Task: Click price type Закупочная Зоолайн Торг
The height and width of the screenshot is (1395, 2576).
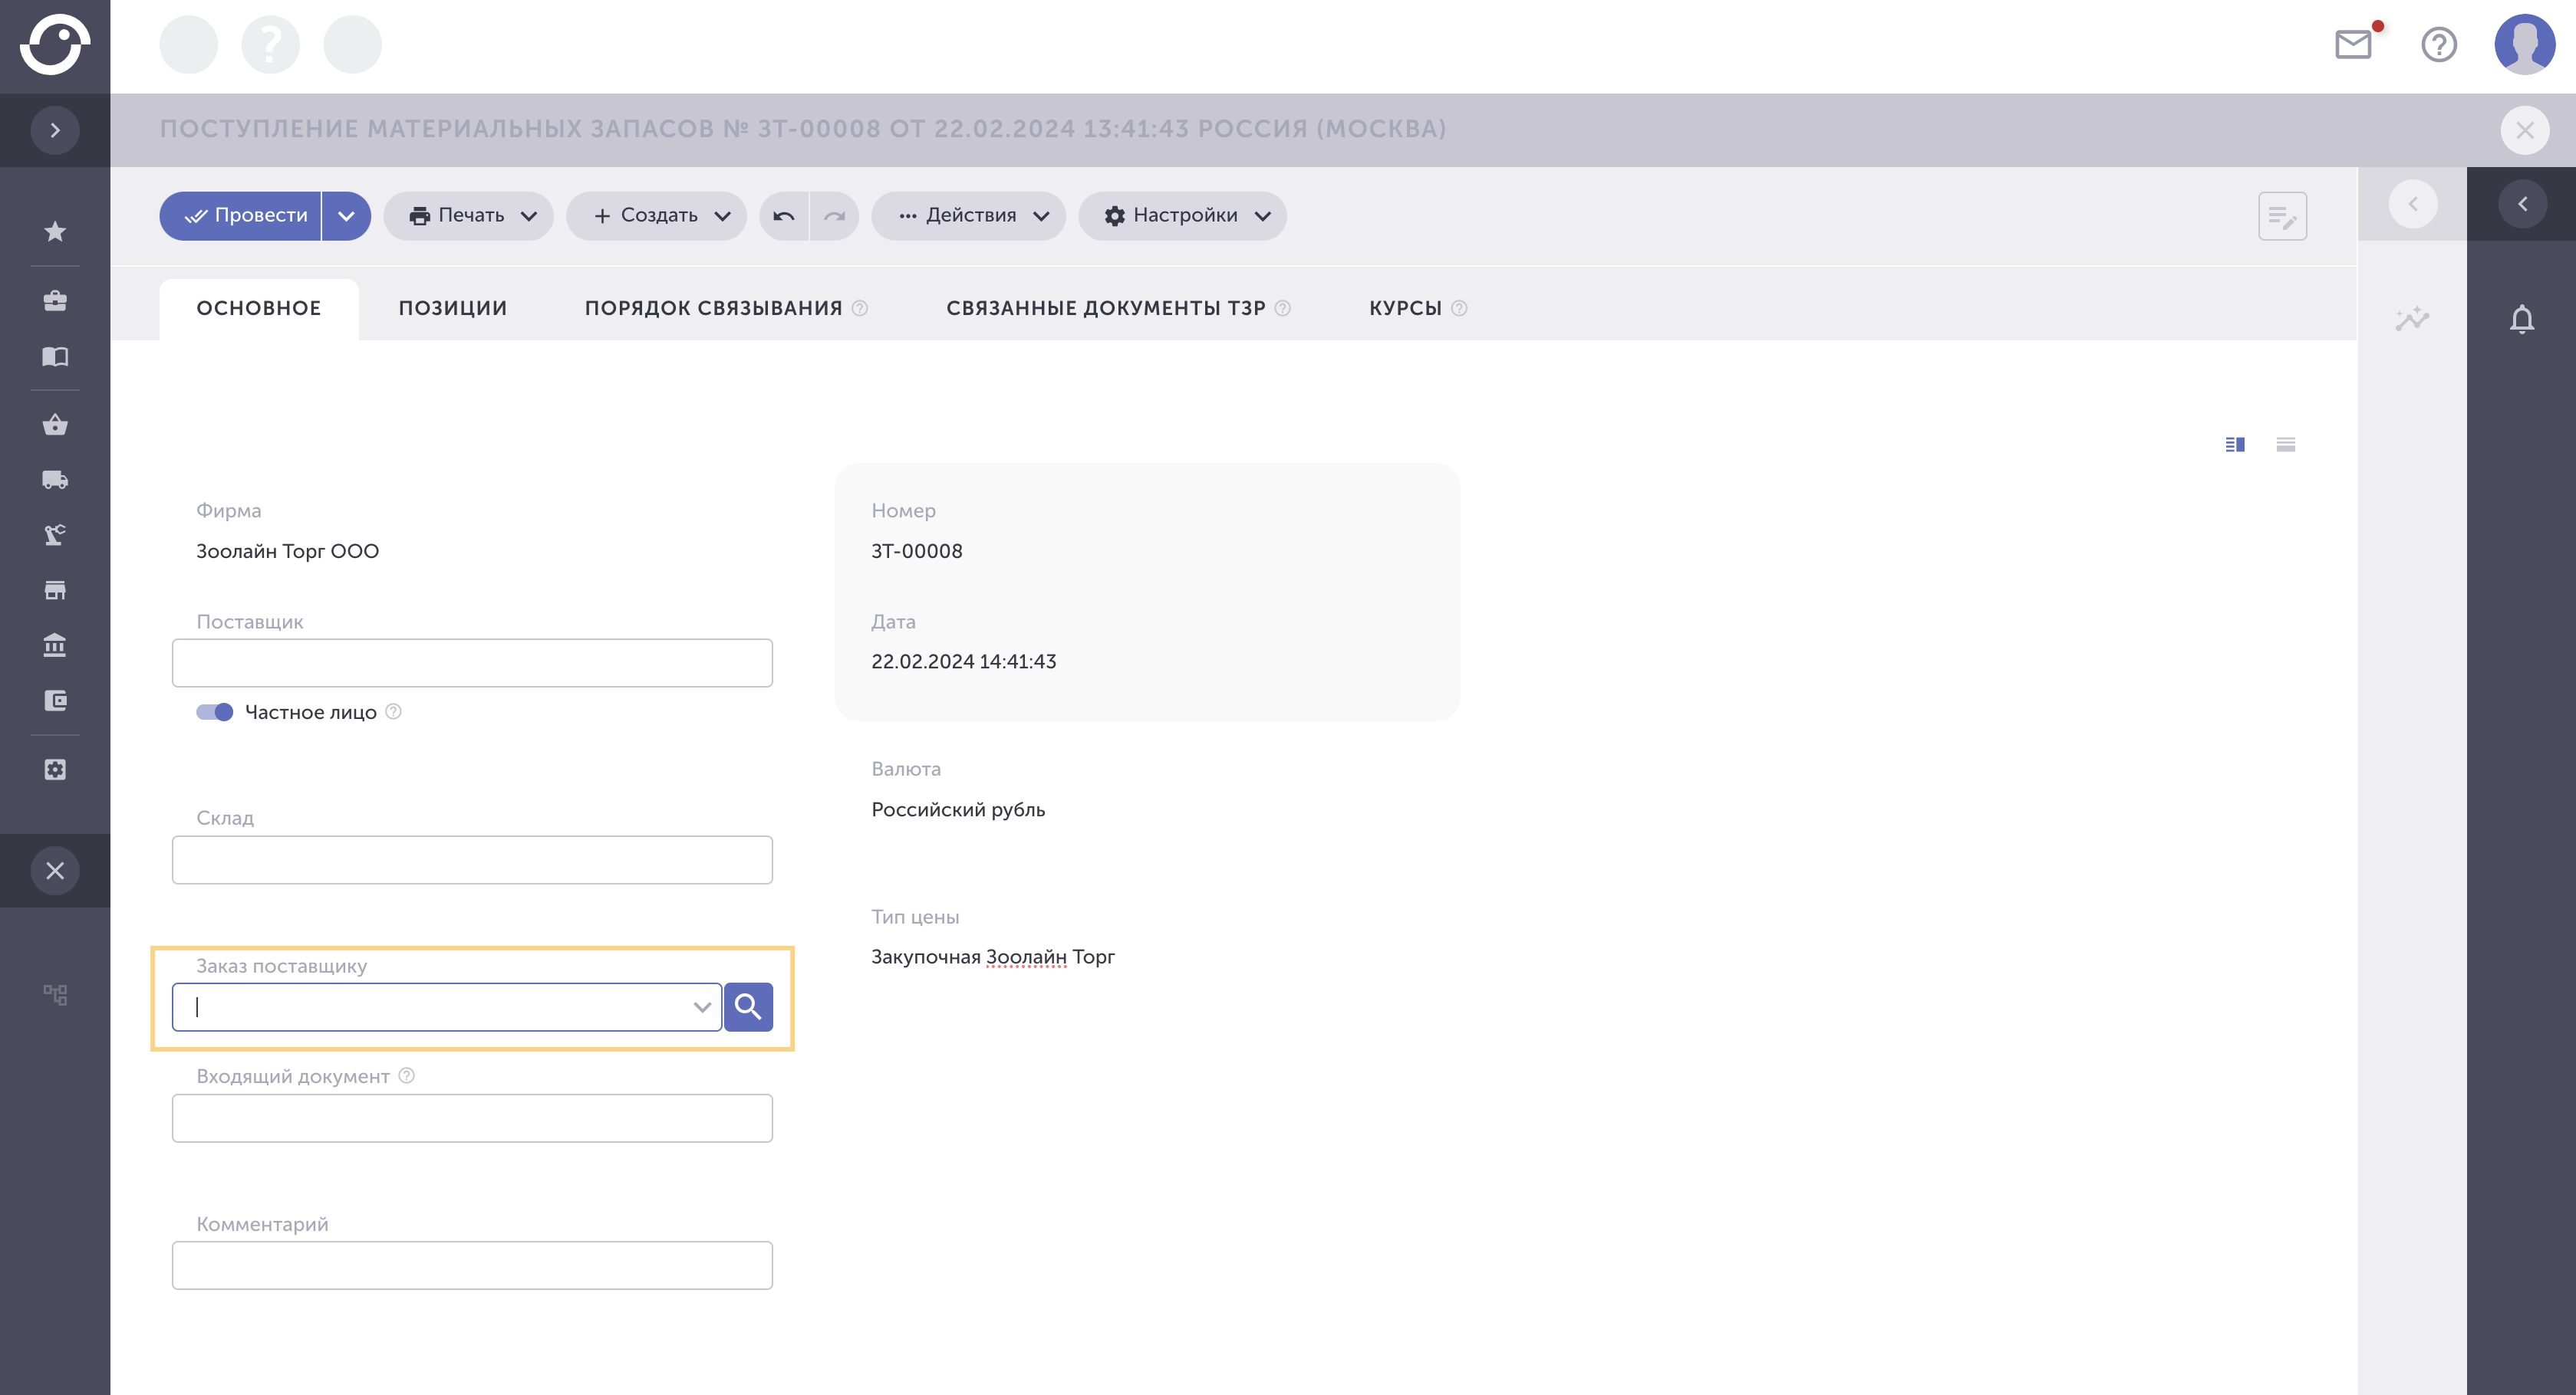Action: 993,957
